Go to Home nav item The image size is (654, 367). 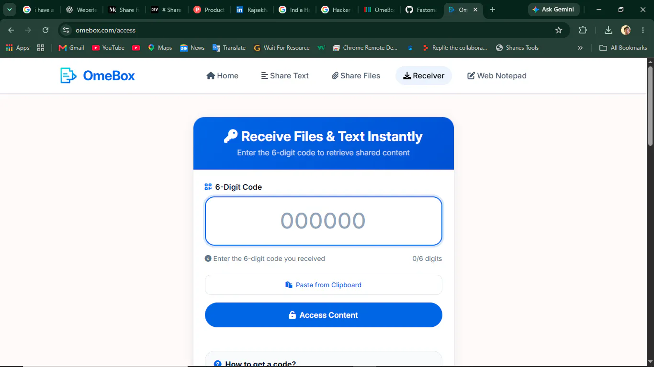pos(222,76)
